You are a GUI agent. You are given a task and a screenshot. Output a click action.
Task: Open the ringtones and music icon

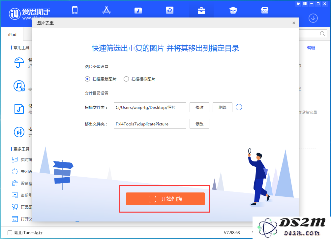(x=138, y=10)
